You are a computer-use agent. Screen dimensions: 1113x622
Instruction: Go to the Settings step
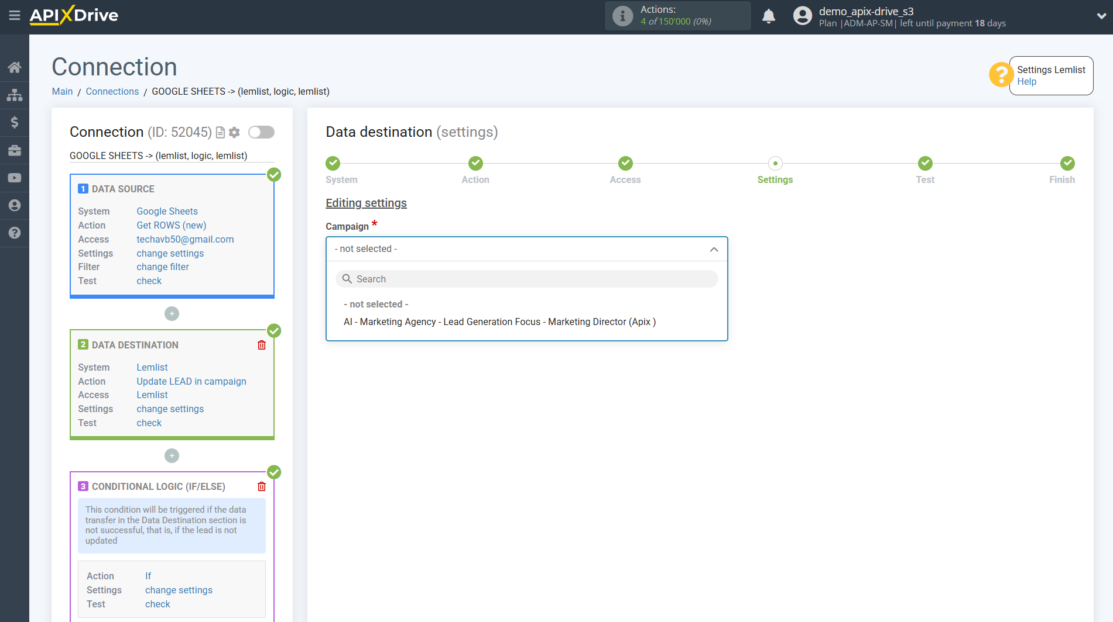point(775,163)
